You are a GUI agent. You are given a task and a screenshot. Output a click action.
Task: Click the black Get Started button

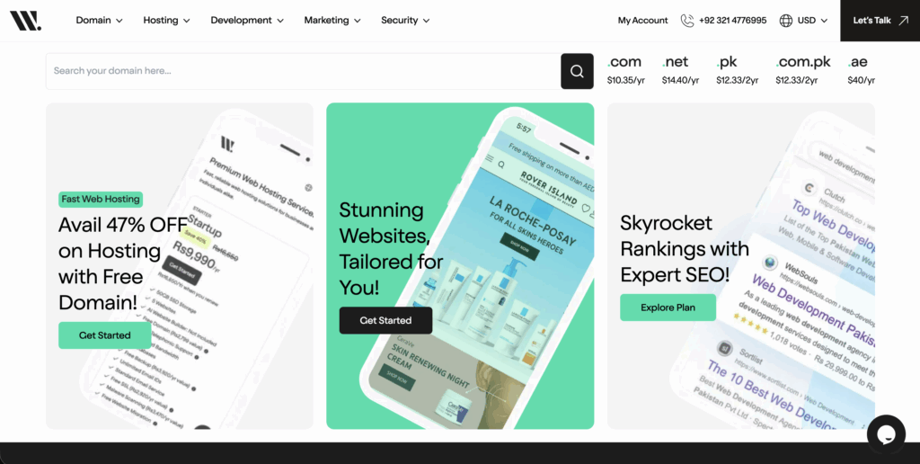[x=385, y=320]
